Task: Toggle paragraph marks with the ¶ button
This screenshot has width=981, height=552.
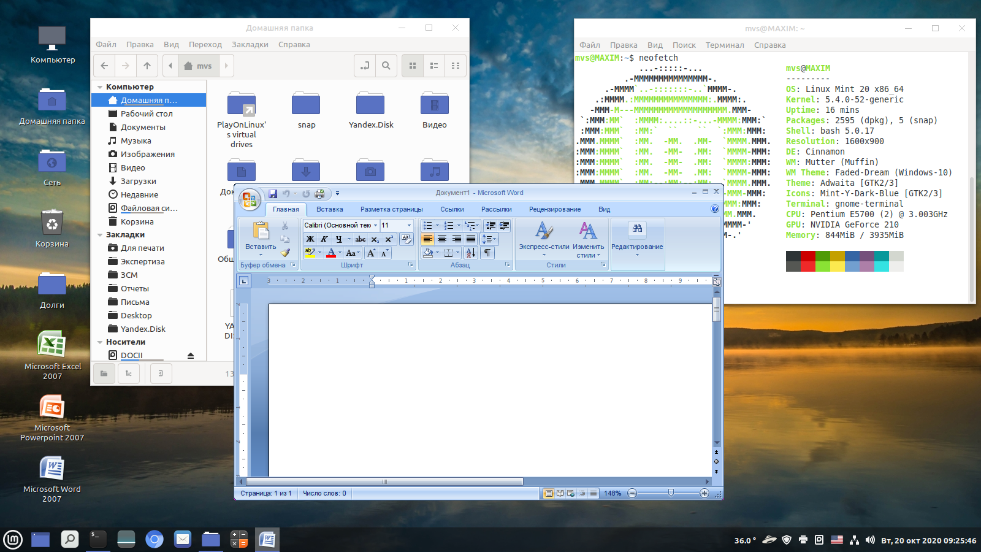Action: pyautogui.click(x=487, y=253)
